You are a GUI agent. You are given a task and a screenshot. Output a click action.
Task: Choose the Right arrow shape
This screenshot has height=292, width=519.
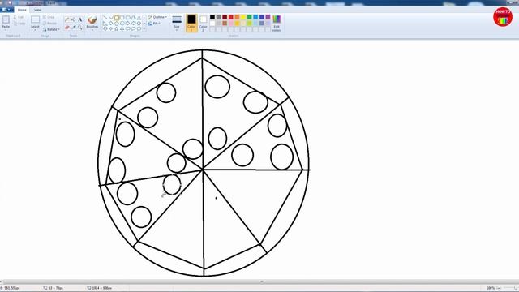point(128,24)
